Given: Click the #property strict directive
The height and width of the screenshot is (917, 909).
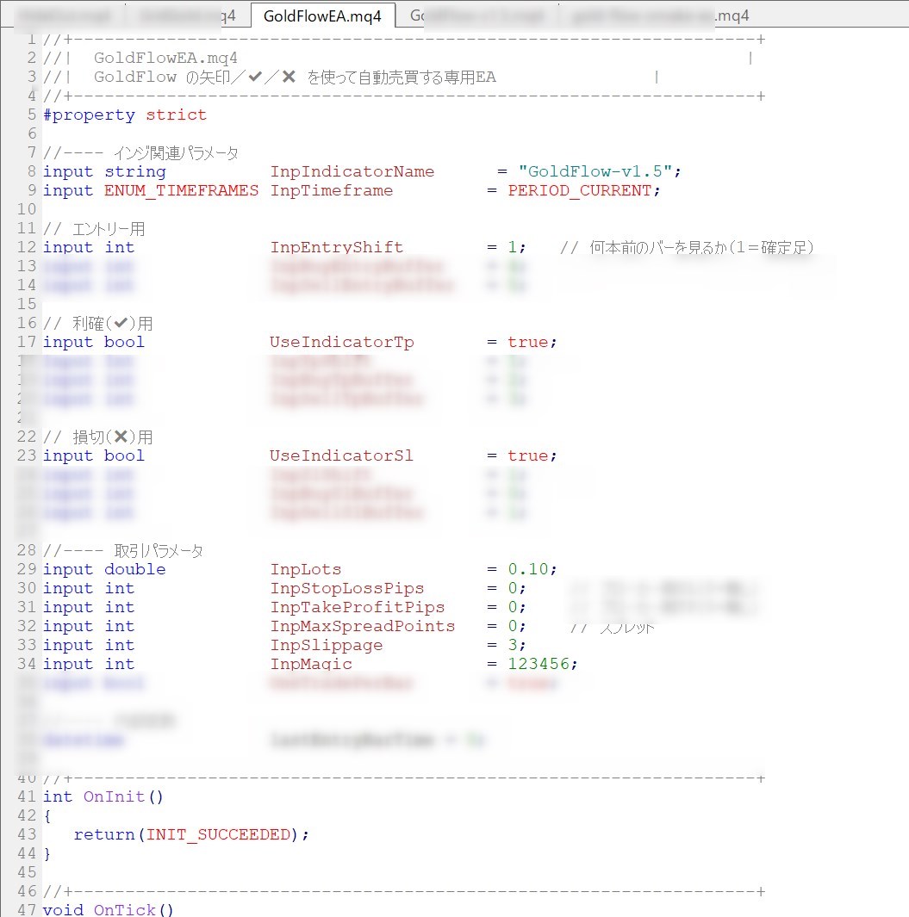Looking at the screenshot, I should (x=124, y=115).
